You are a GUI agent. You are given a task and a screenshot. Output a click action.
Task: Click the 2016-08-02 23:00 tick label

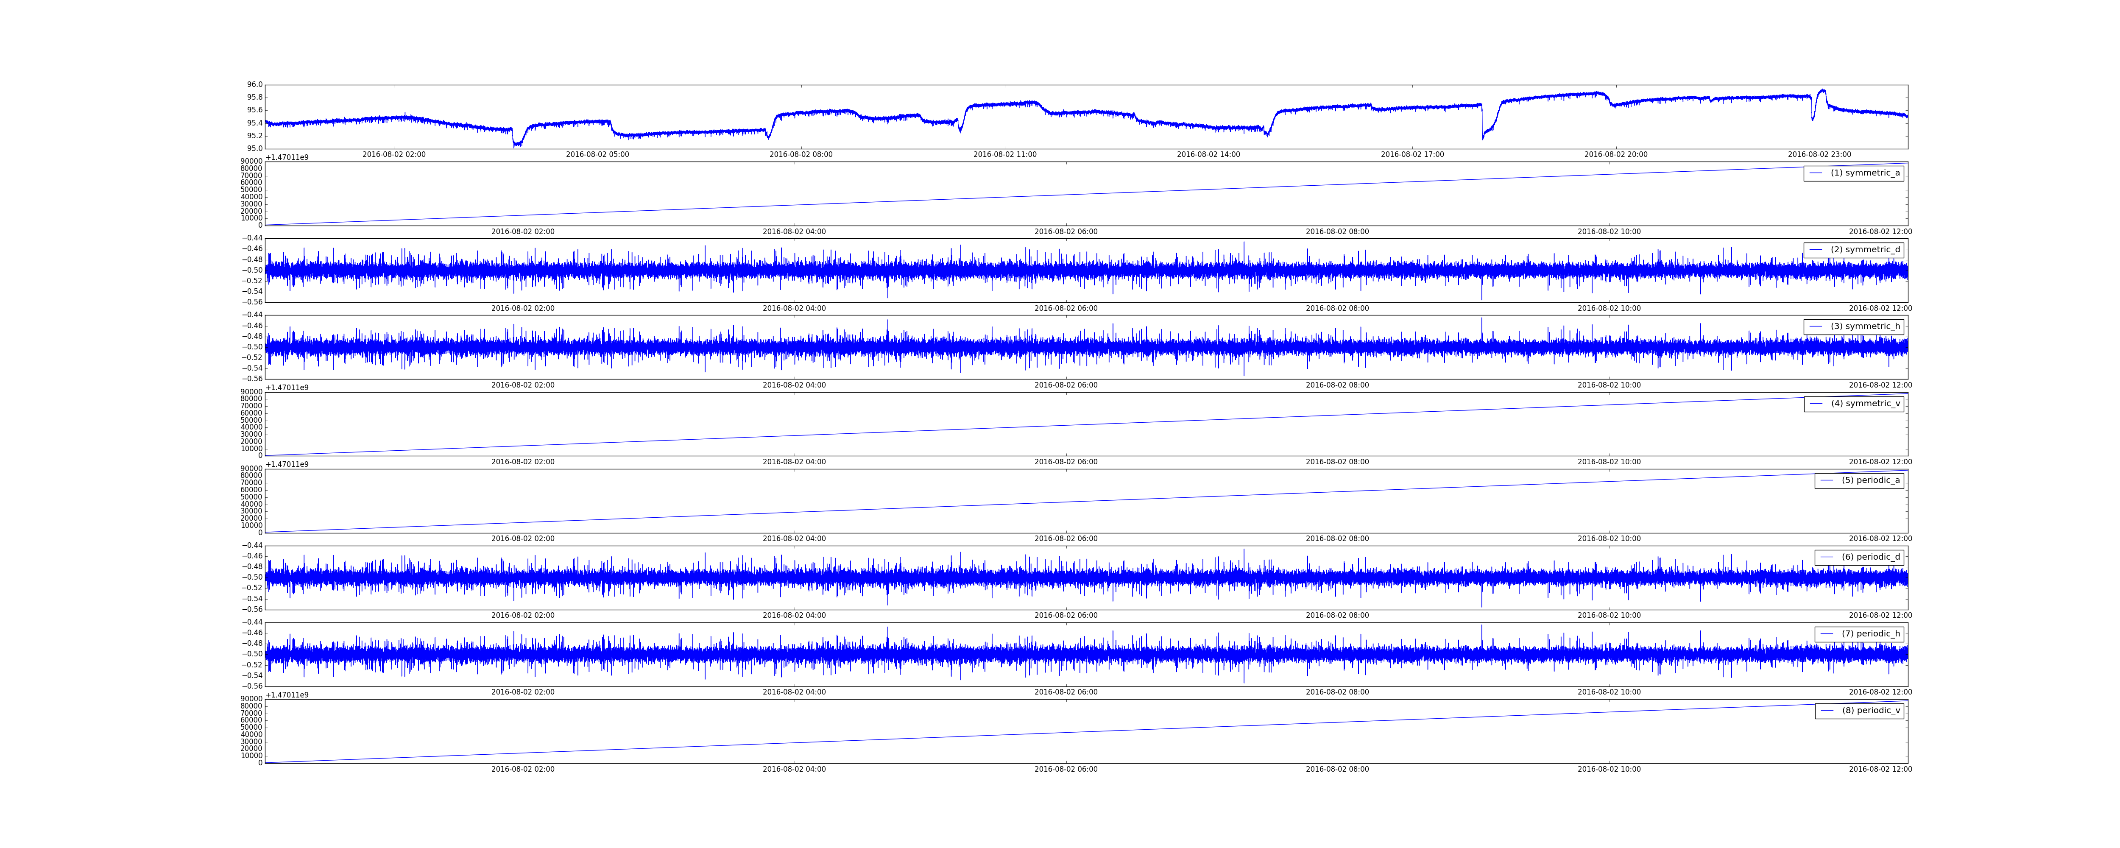point(1819,155)
